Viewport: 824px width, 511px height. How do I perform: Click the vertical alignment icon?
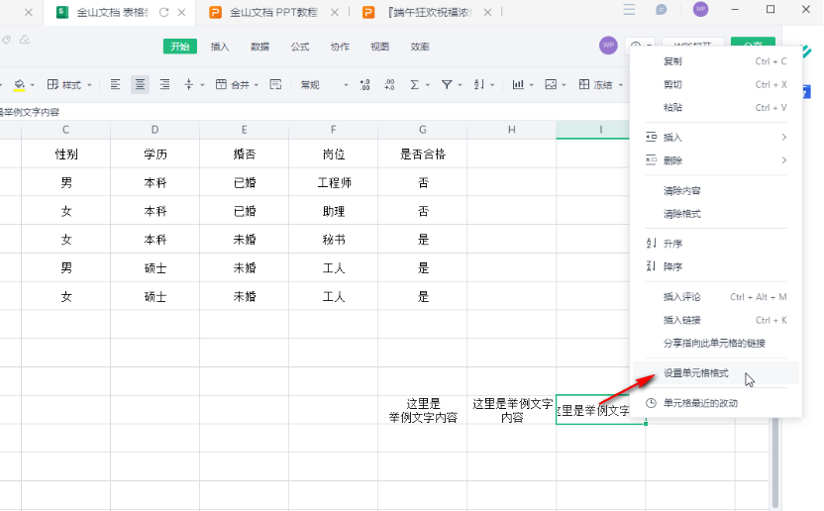[x=188, y=84]
